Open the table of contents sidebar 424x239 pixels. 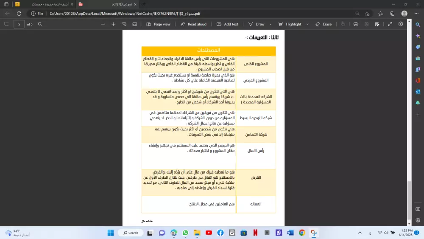click(x=6, y=24)
